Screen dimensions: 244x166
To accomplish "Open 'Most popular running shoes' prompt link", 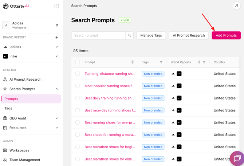I will point(109,86).
